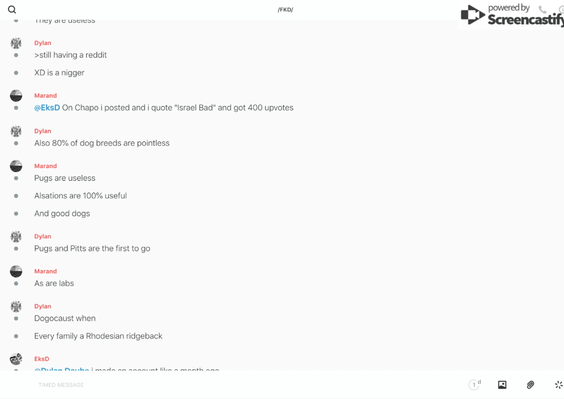Click in the Timed Message input field

pyautogui.click(x=228, y=385)
